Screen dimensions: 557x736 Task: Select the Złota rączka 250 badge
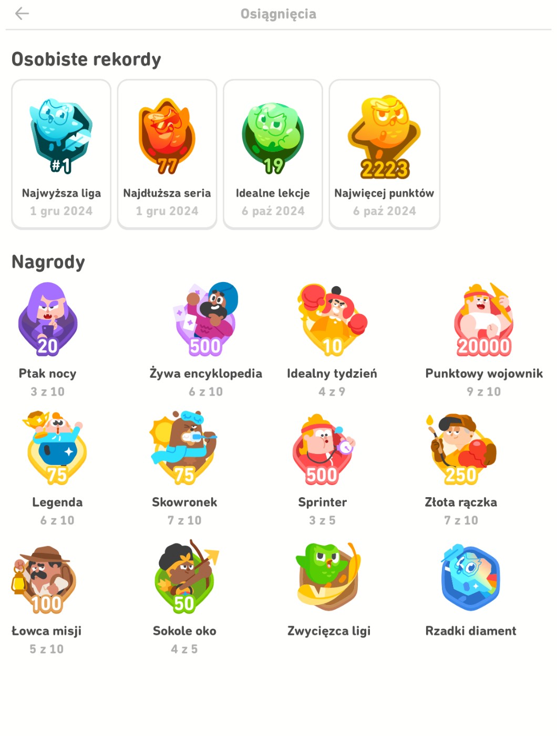click(461, 449)
